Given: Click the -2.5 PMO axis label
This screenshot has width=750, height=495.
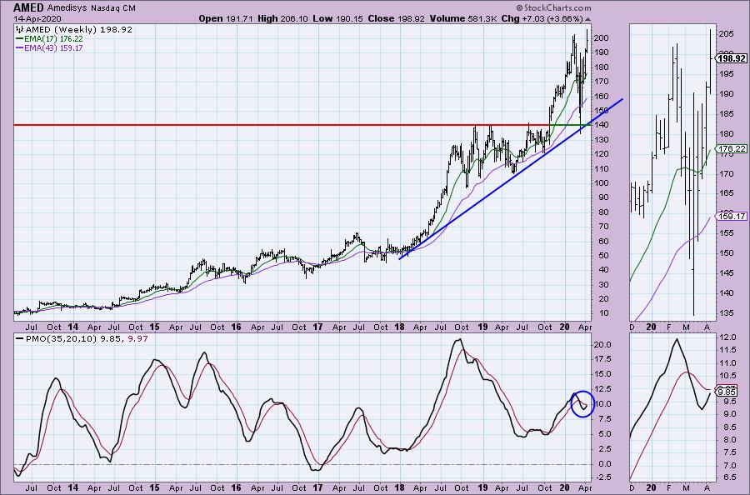Looking at the screenshot, I should (x=602, y=477).
